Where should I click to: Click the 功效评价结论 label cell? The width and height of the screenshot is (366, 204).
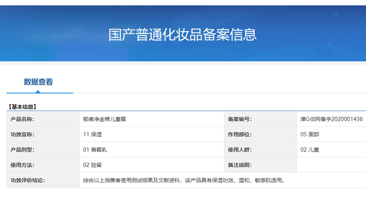coord(43,180)
